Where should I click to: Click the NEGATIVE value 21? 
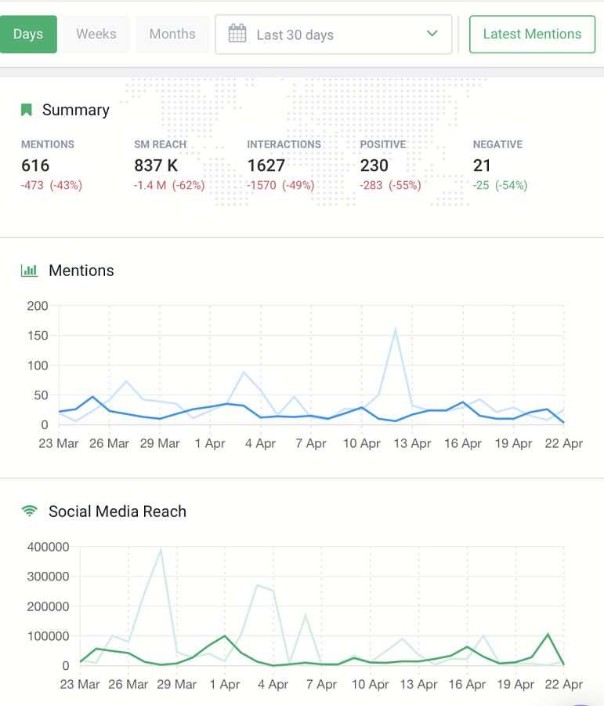(481, 166)
